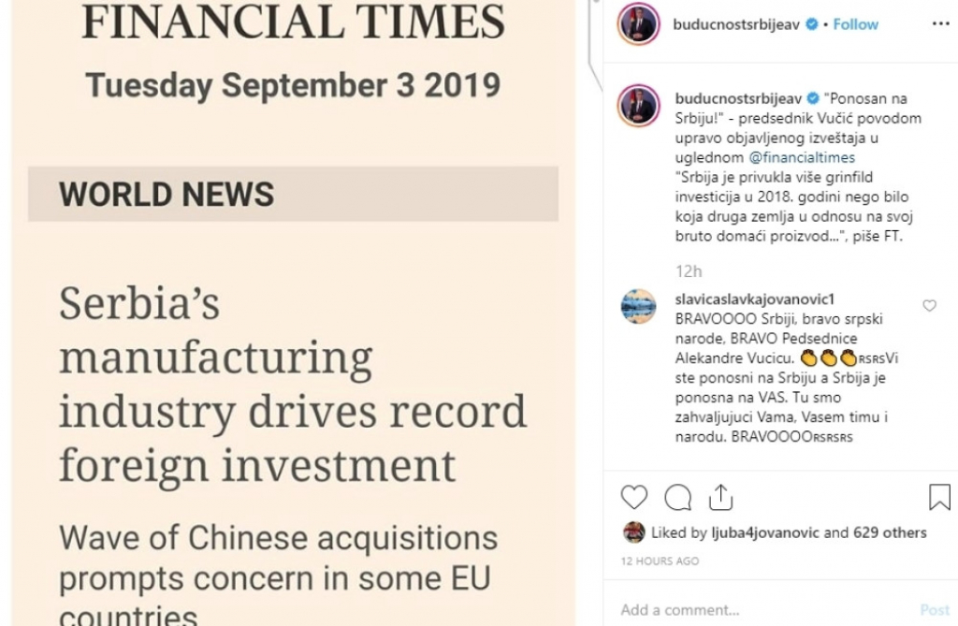Open comments via the speech bubble icon

click(x=677, y=497)
